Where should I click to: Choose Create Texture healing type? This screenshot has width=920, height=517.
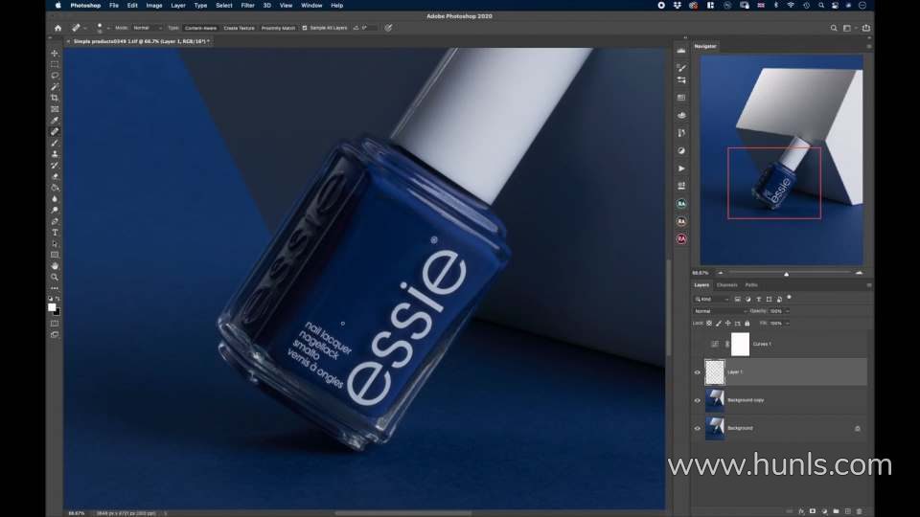point(239,28)
